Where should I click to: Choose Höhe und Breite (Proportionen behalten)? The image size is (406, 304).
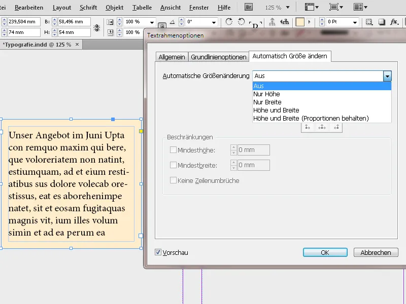(322, 119)
